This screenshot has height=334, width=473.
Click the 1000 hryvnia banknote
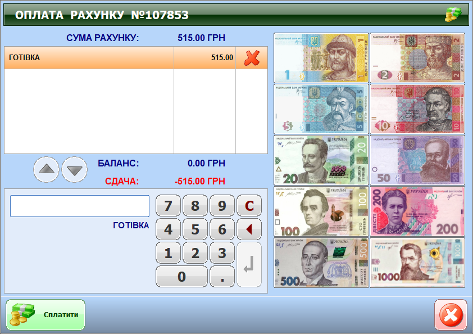(417, 263)
